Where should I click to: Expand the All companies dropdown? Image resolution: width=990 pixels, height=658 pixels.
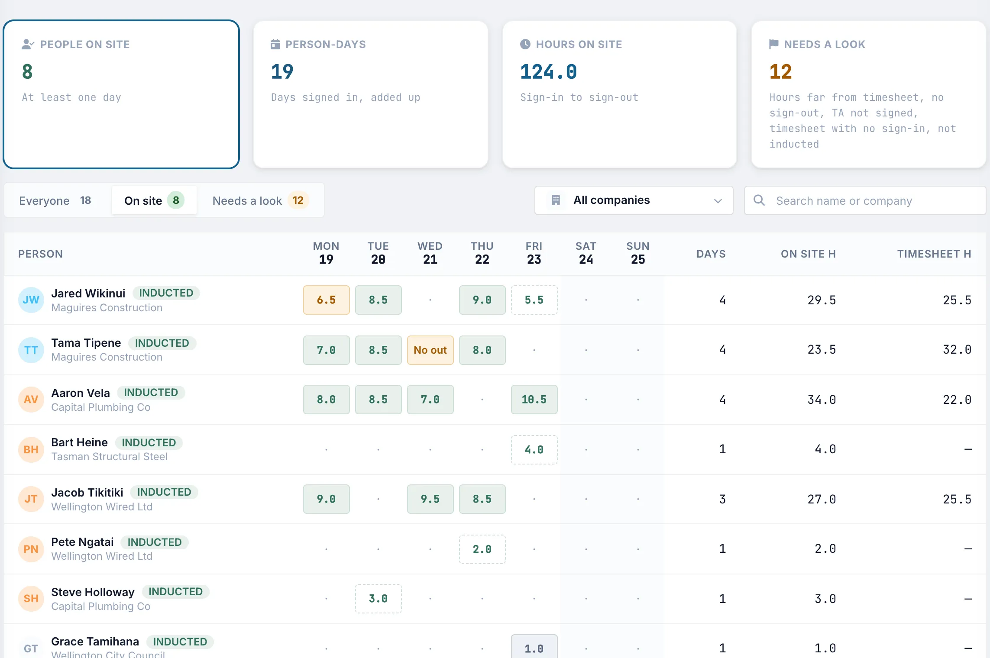pyautogui.click(x=634, y=200)
